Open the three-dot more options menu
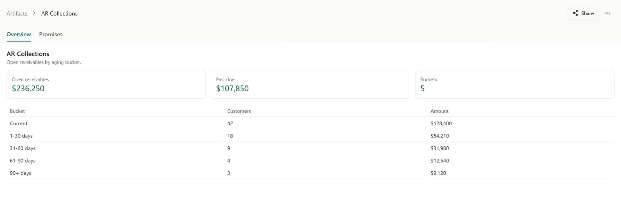This screenshot has height=212, width=621. (x=608, y=13)
